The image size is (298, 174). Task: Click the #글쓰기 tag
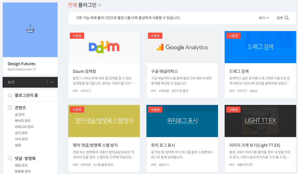coord(164,165)
